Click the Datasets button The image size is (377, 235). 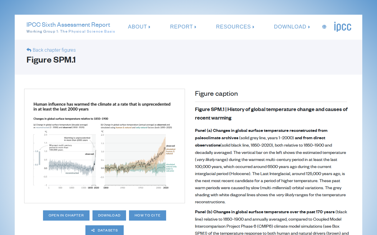coord(105,230)
